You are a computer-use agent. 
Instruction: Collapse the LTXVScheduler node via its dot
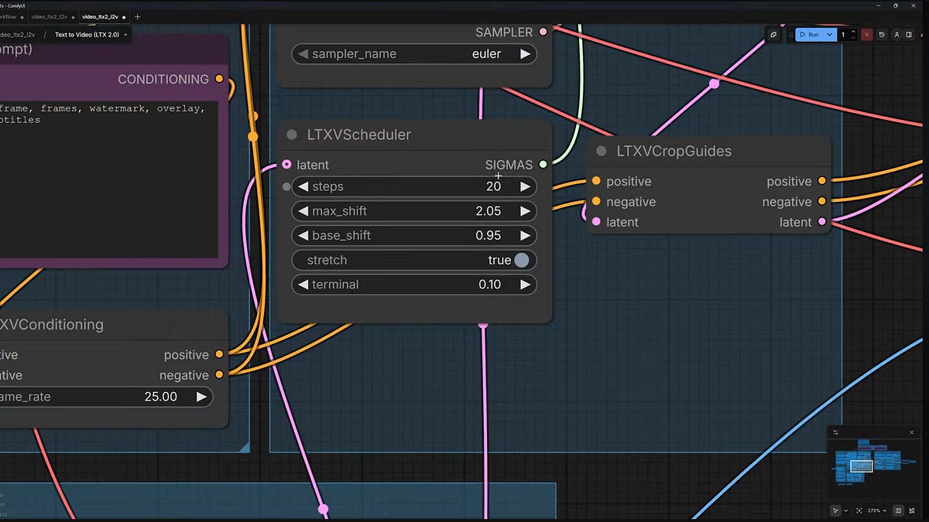[292, 135]
